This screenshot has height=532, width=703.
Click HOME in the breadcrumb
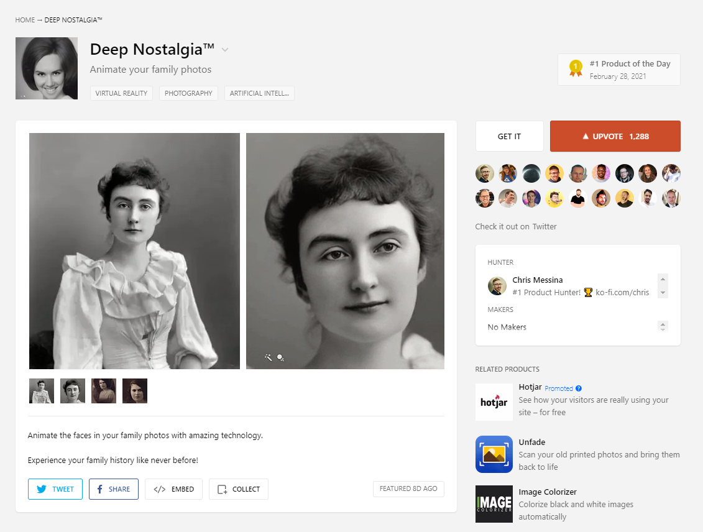25,19
